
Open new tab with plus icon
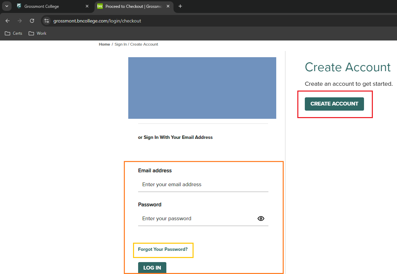click(180, 6)
